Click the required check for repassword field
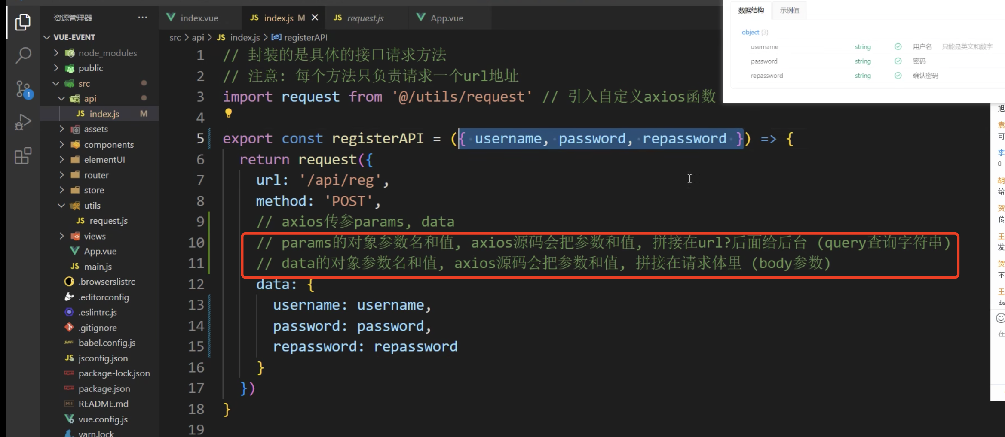This screenshot has width=1005, height=437. (x=898, y=76)
